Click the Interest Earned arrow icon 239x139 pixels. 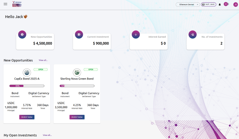[x=136, y=34]
